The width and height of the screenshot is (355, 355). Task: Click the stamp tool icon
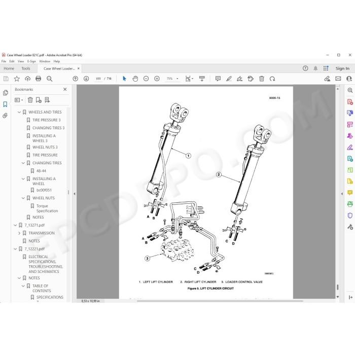click(251, 79)
